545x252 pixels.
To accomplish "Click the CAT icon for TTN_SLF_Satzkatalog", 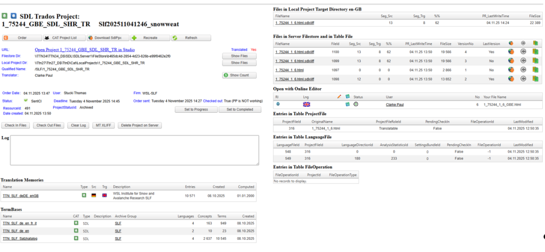I will tap(76, 238).
